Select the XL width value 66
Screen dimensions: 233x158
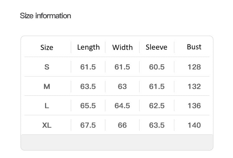[122, 125]
